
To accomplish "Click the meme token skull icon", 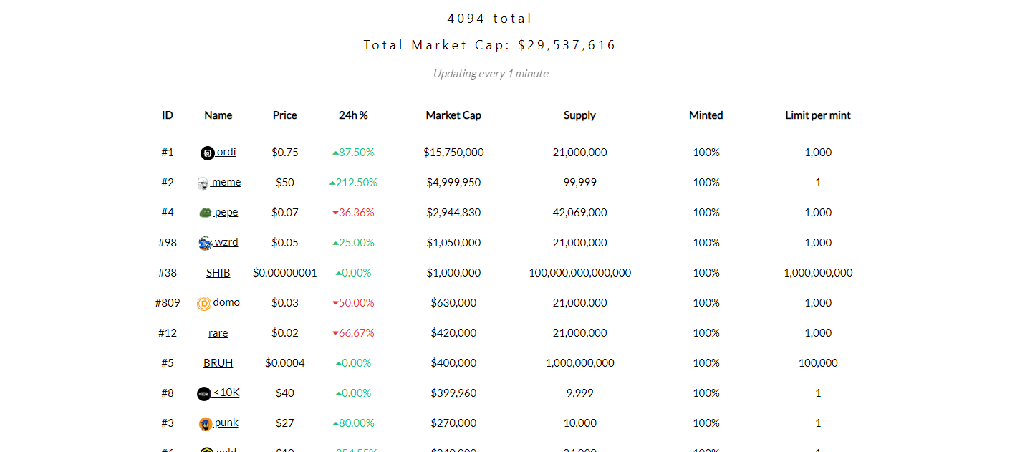I will point(203,183).
